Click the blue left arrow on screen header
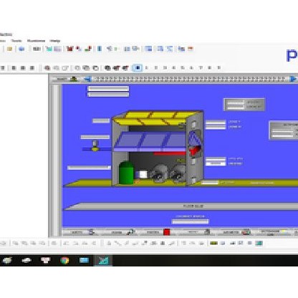This screenshot has width=298, height=298. click(88, 79)
